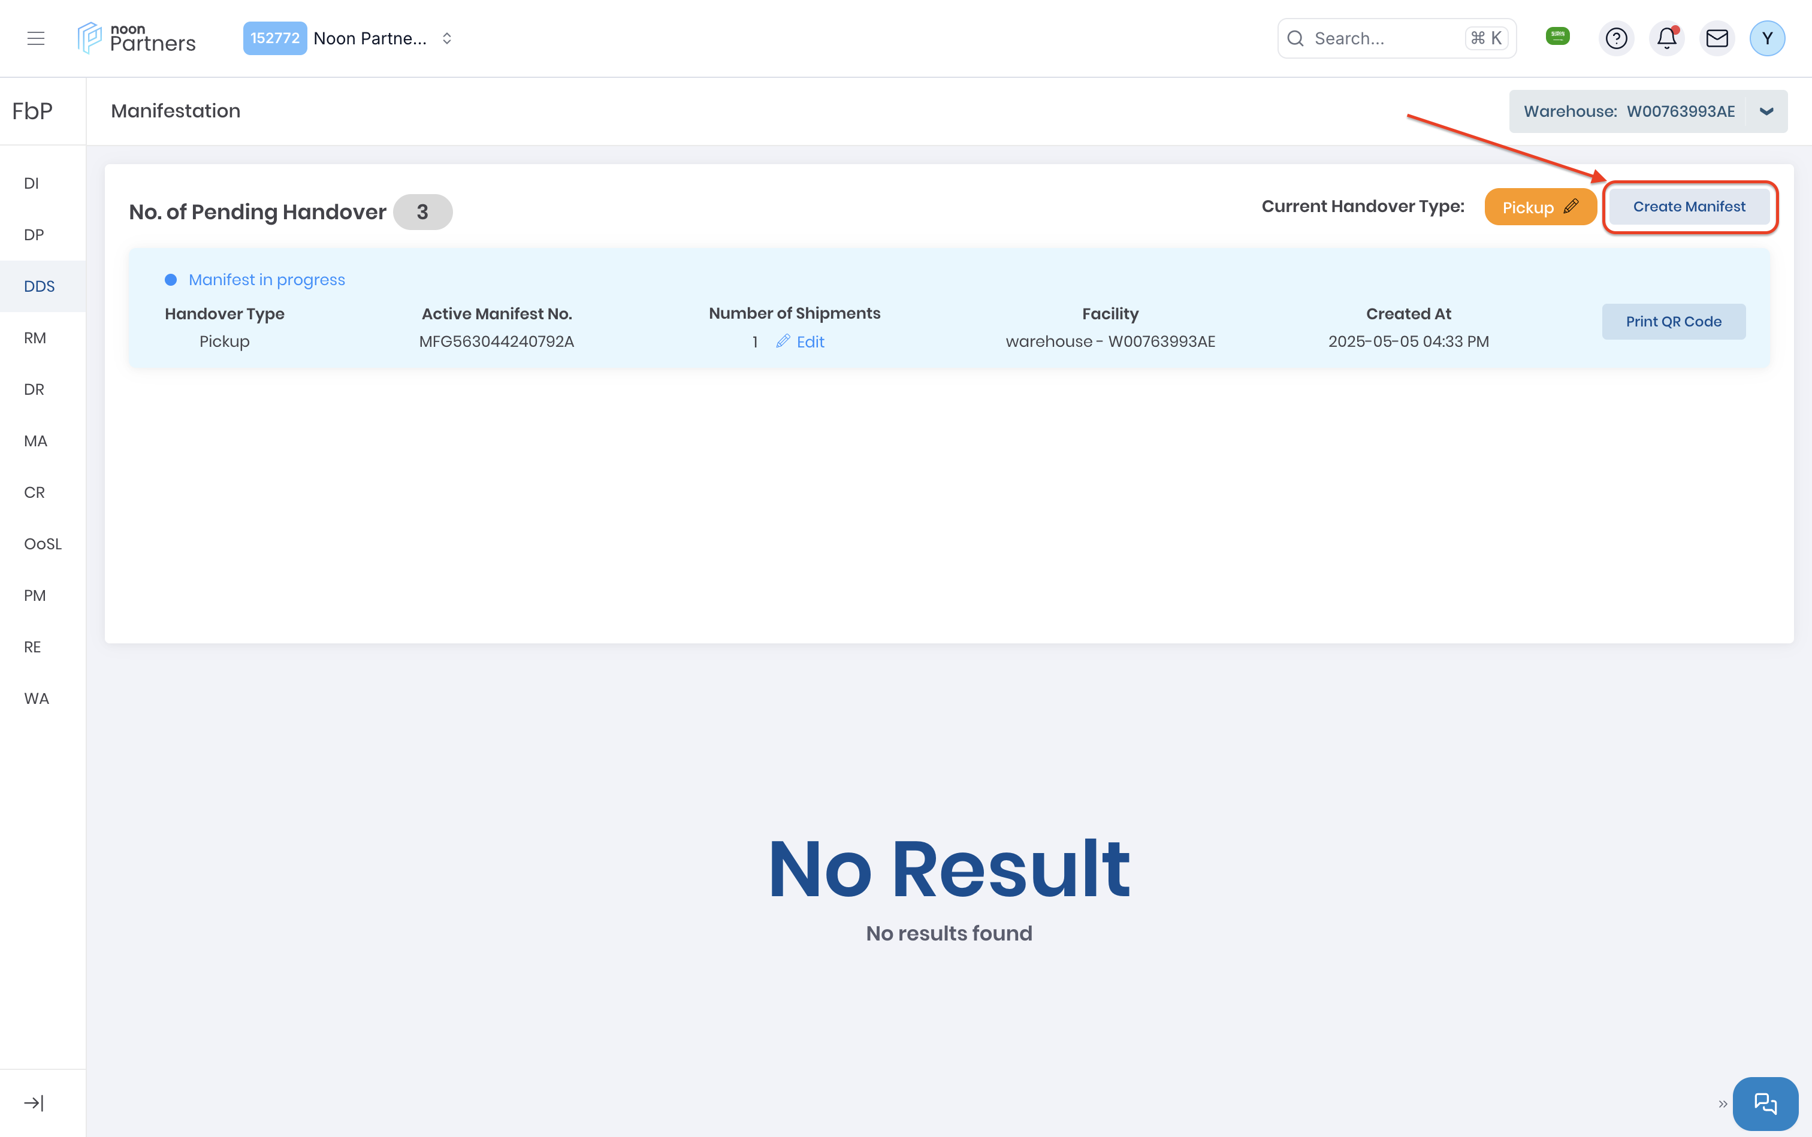
Task: Open the help question mark icon
Action: click(1615, 38)
